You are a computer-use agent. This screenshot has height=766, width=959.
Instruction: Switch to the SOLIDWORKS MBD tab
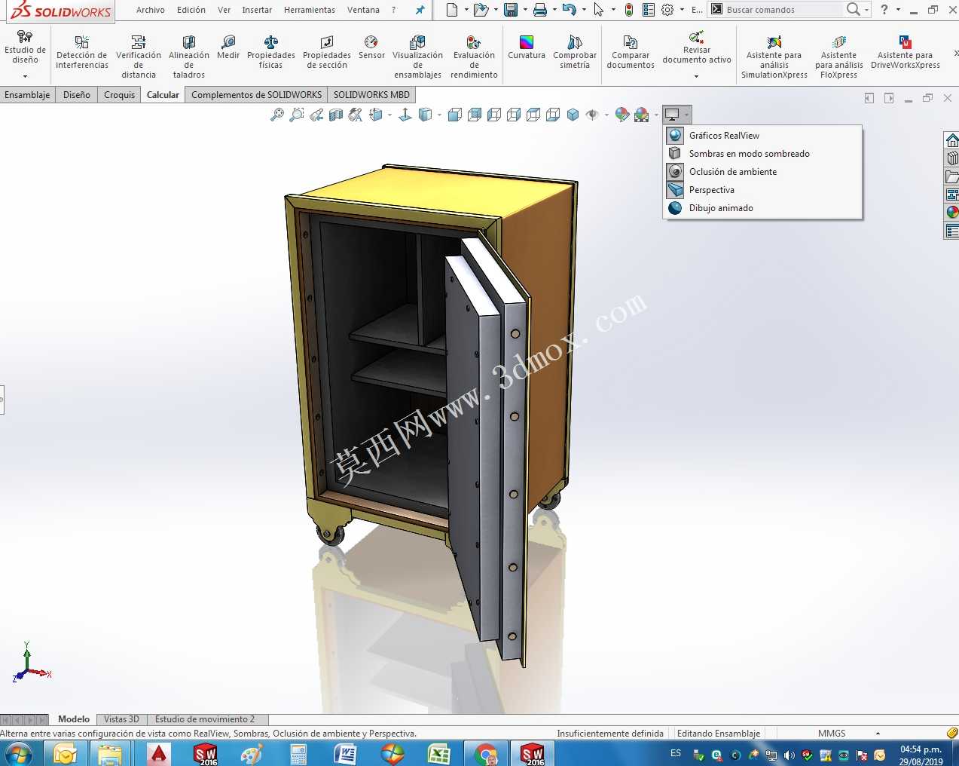click(x=371, y=95)
